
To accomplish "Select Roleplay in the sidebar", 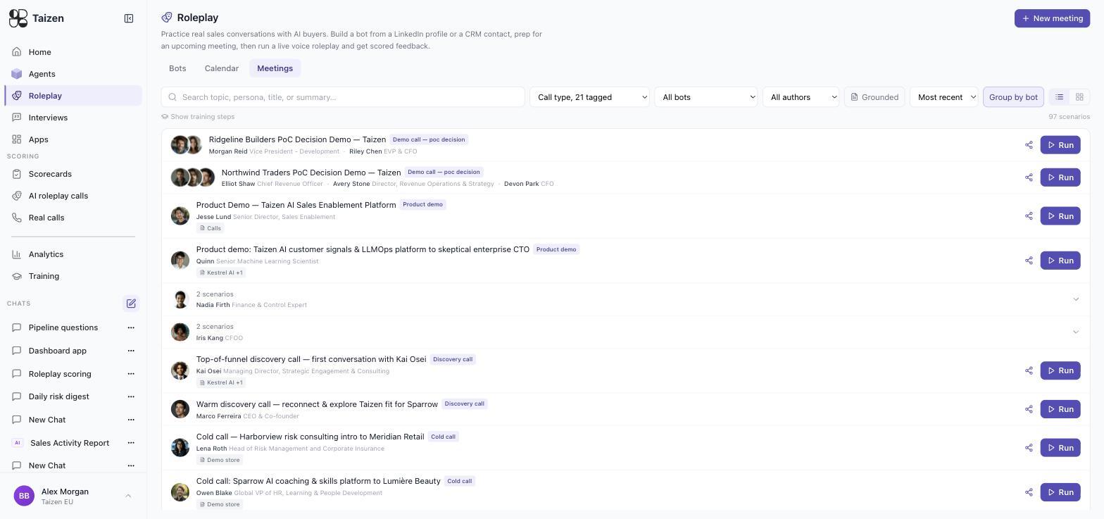I will tap(73, 96).
